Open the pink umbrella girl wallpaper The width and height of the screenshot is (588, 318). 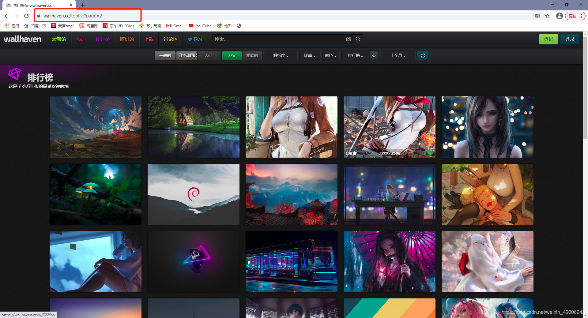click(390, 262)
